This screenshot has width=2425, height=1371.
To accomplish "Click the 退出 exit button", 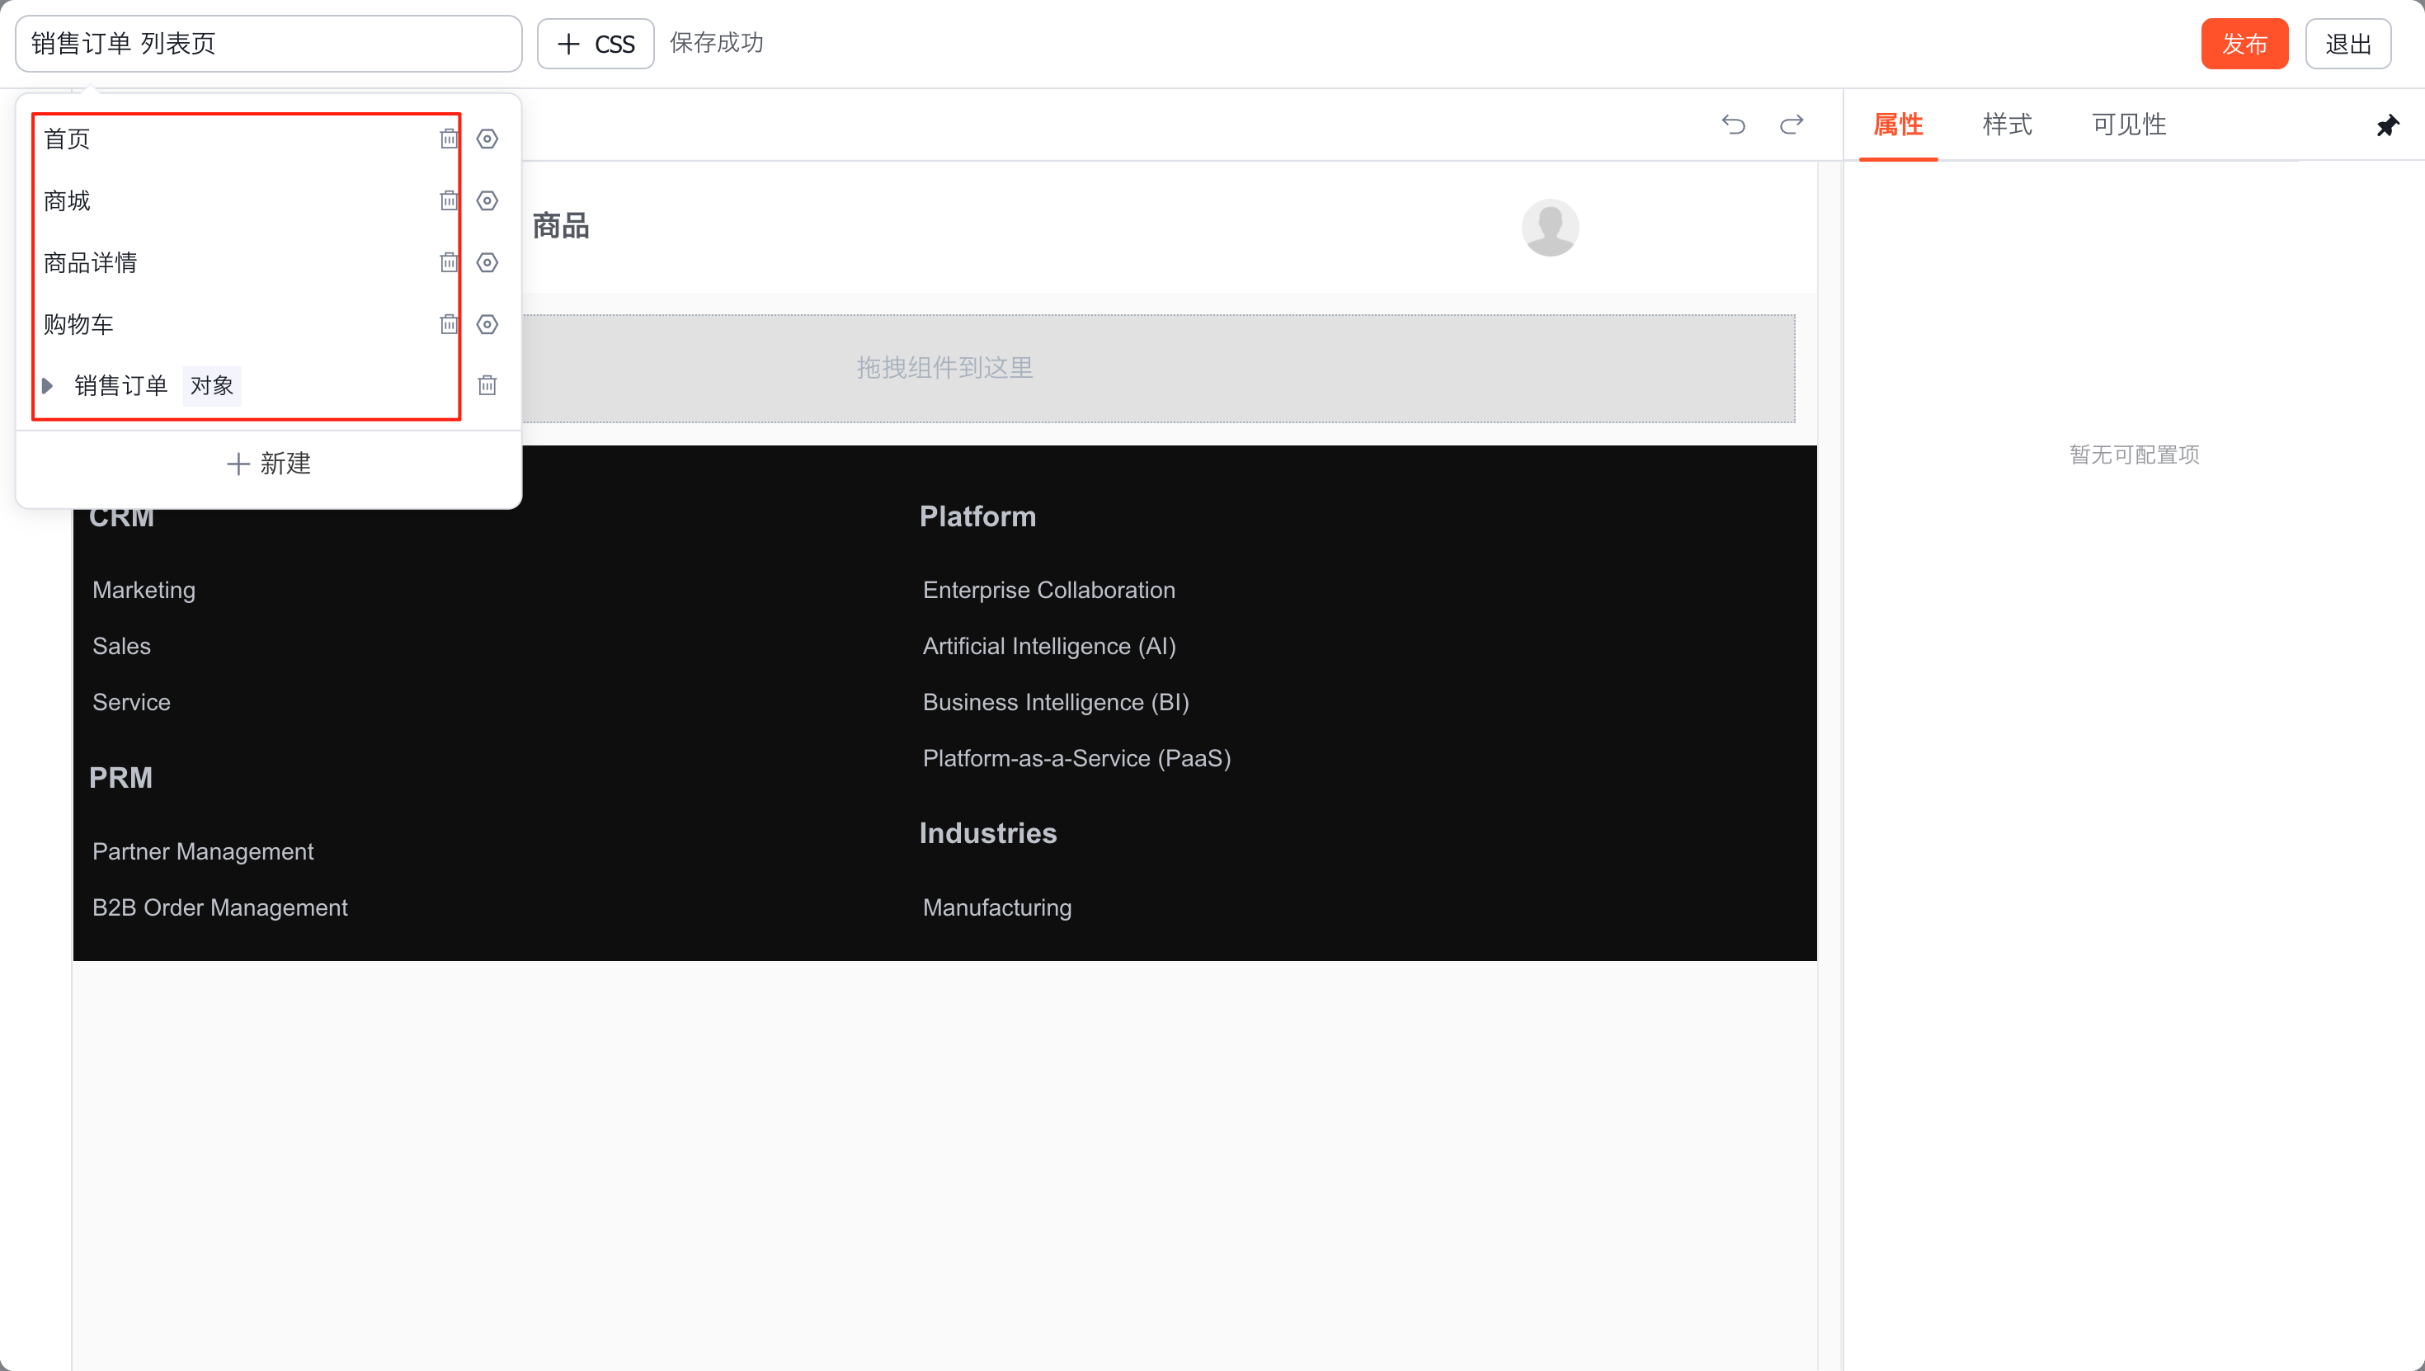I will 2347,44.
